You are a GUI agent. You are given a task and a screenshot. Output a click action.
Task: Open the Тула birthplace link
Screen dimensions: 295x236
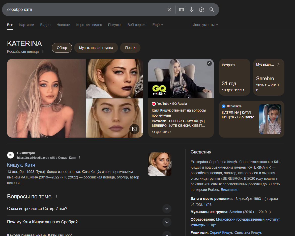pyautogui.click(x=208, y=204)
